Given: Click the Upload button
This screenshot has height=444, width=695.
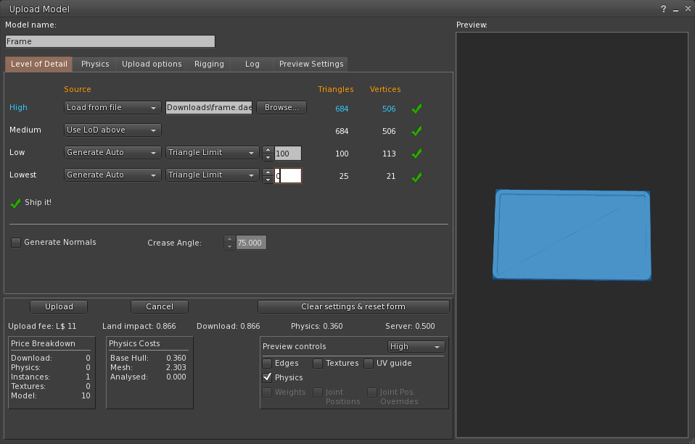Looking at the screenshot, I should (59, 307).
